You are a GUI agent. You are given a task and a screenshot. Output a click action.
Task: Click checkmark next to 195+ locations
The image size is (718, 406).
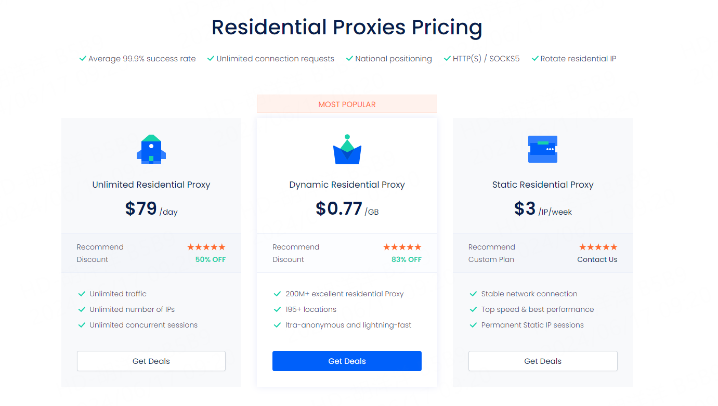click(277, 309)
